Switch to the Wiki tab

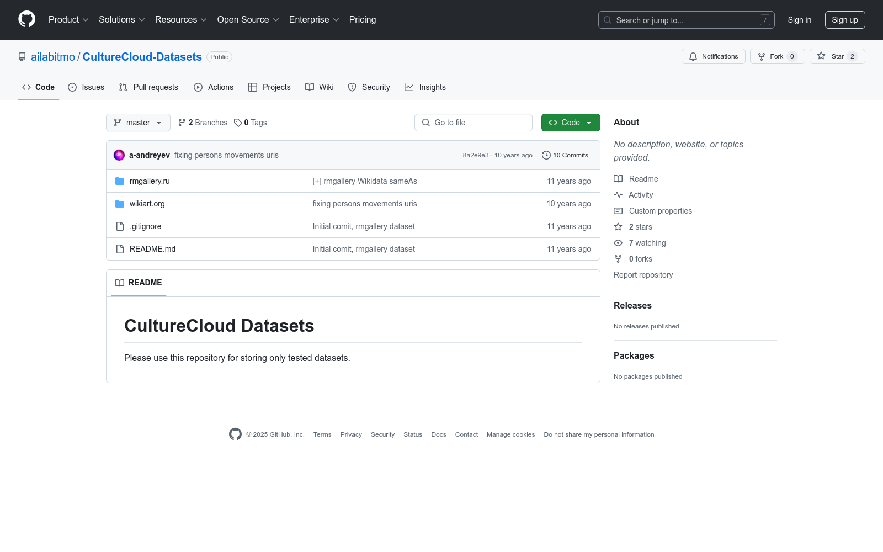click(320, 87)
